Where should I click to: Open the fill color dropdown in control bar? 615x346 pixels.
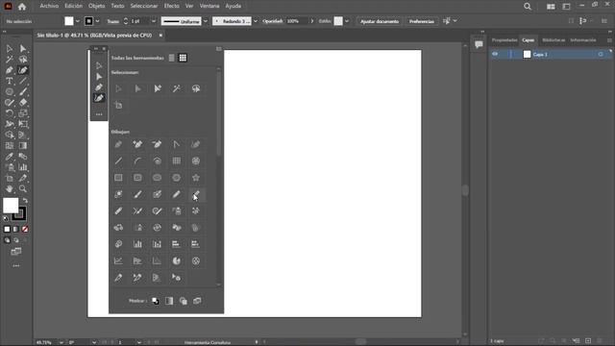pyautogui.click(x=78, y=21)
